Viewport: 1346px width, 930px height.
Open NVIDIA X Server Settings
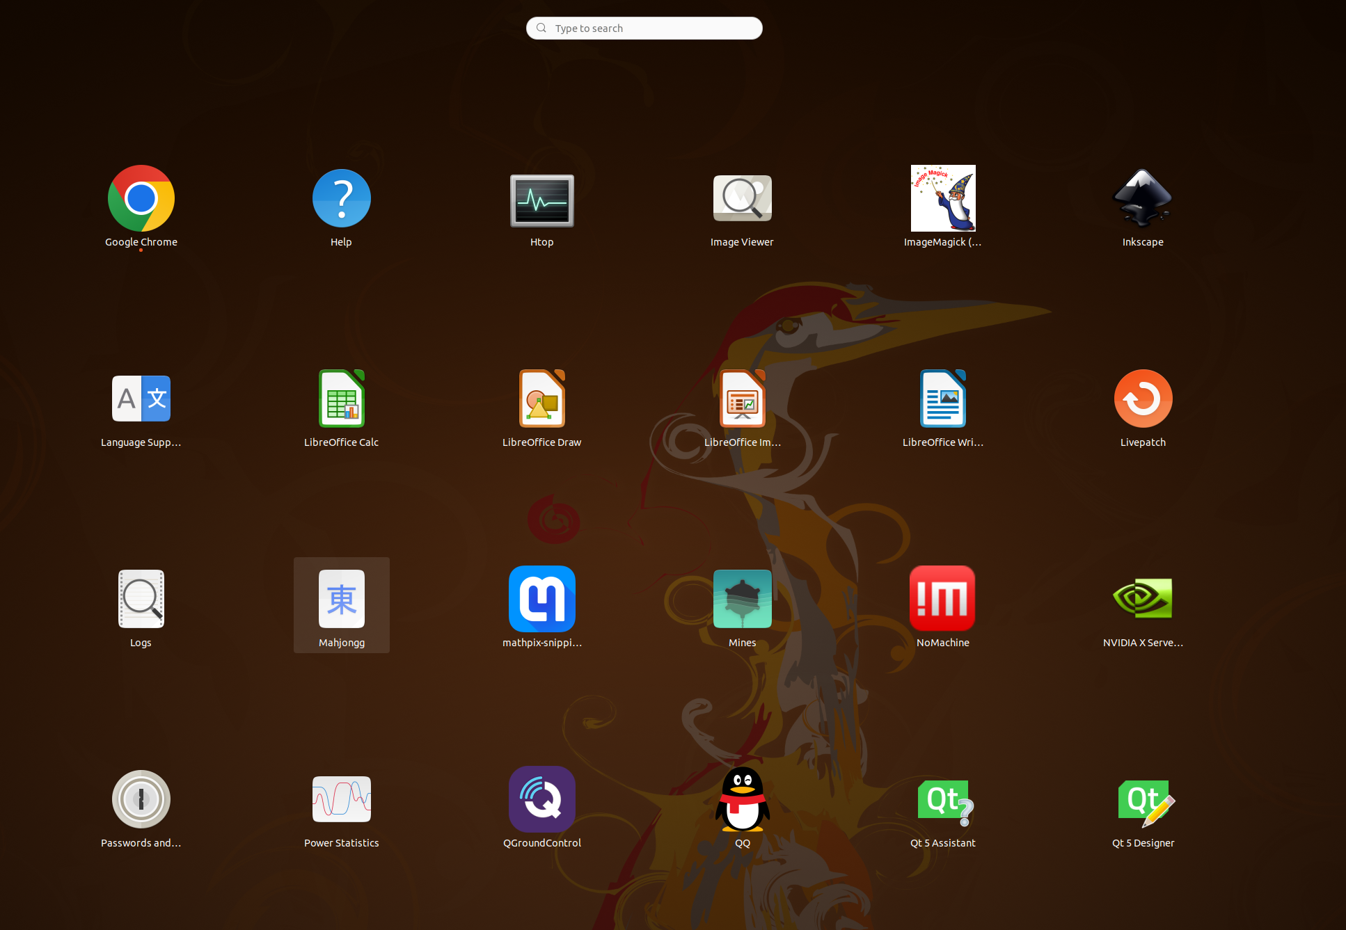pos(1143,599)
